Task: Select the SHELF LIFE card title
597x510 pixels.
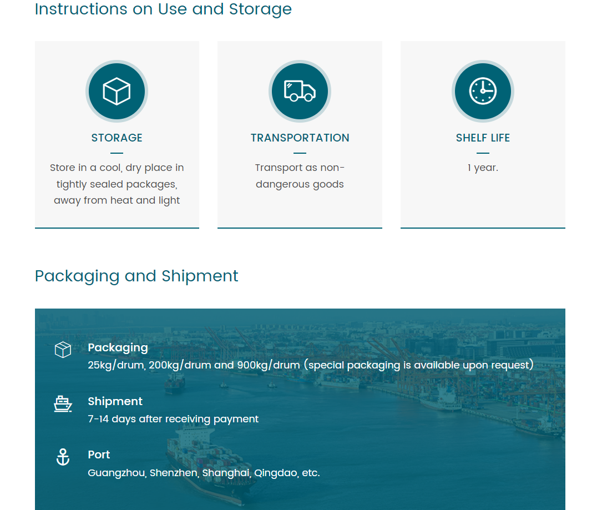Action: point(483,138)
